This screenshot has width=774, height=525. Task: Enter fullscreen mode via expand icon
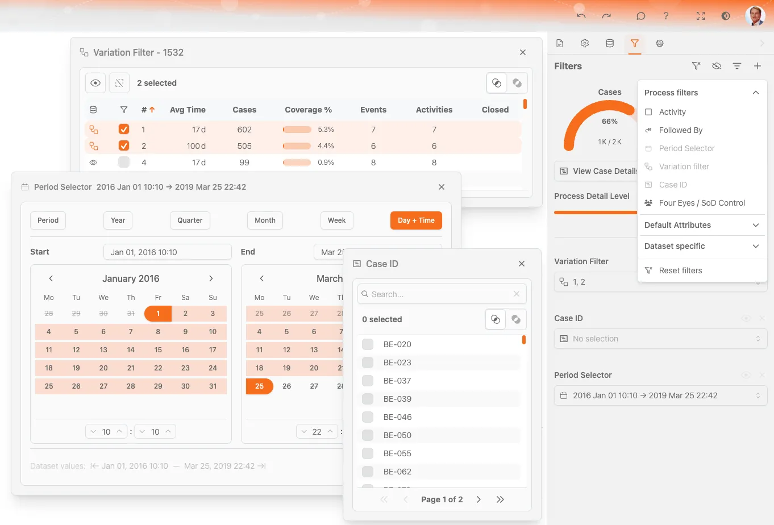point(700,16)
